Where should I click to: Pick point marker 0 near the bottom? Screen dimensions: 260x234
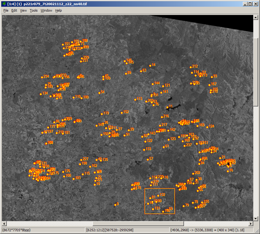click(x=115, y=205)
